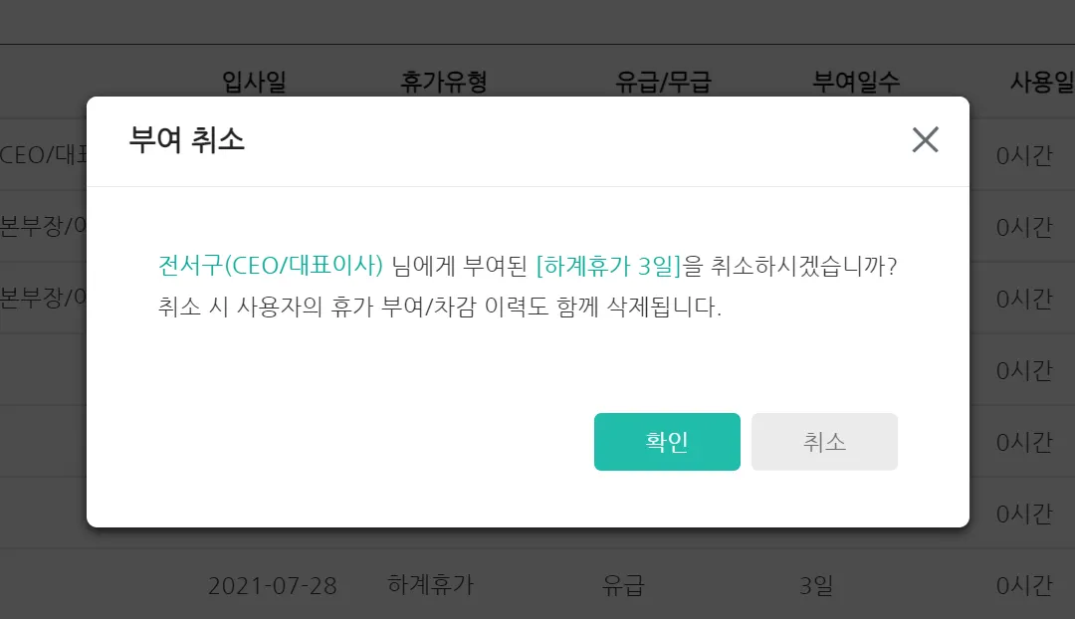
Task: Click the 사용일 column header
Action: point(1042,82)
